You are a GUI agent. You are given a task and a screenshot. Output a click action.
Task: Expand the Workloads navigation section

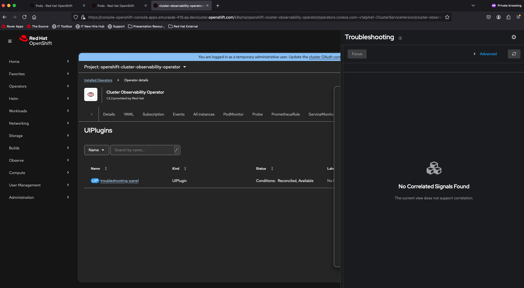point(39,111)
